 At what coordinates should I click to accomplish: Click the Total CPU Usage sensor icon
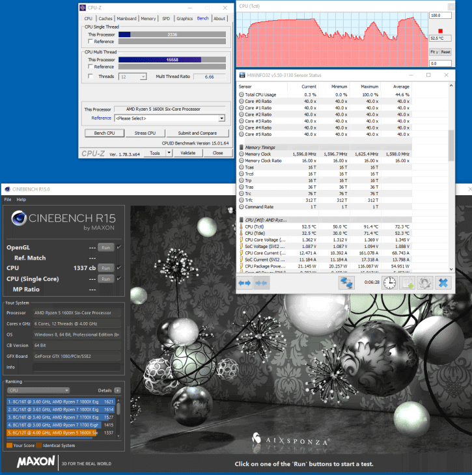(242, 94)
